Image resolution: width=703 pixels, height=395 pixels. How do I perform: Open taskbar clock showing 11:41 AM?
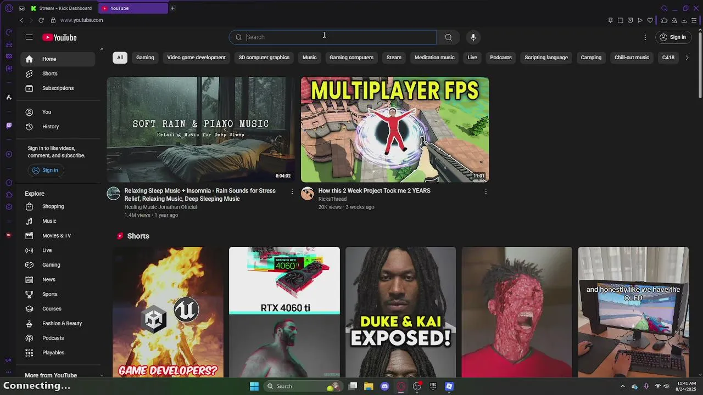[687, 386]
